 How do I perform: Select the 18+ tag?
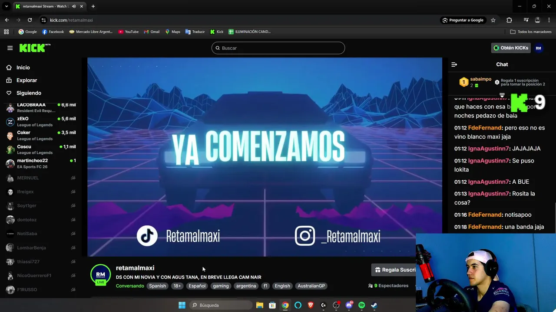pyautogui.click(x=177, y=286)
